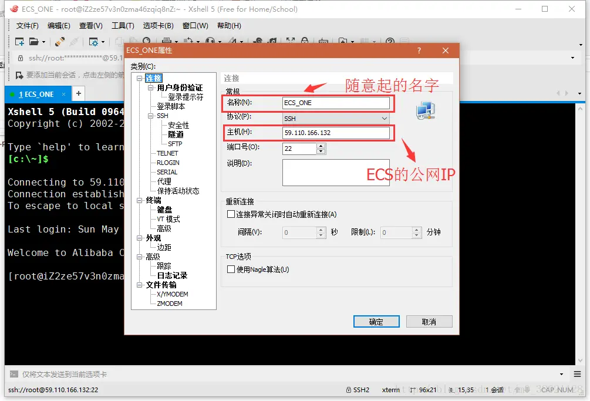Viewport: 590px width, 401px height.
Task: Click the Disconnect icon in toolbar
Action: pos(74,42)
